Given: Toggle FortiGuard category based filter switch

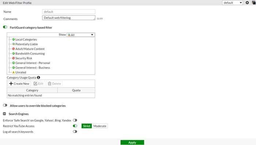Looking at the screenshot, I should (x=5, y=27).
